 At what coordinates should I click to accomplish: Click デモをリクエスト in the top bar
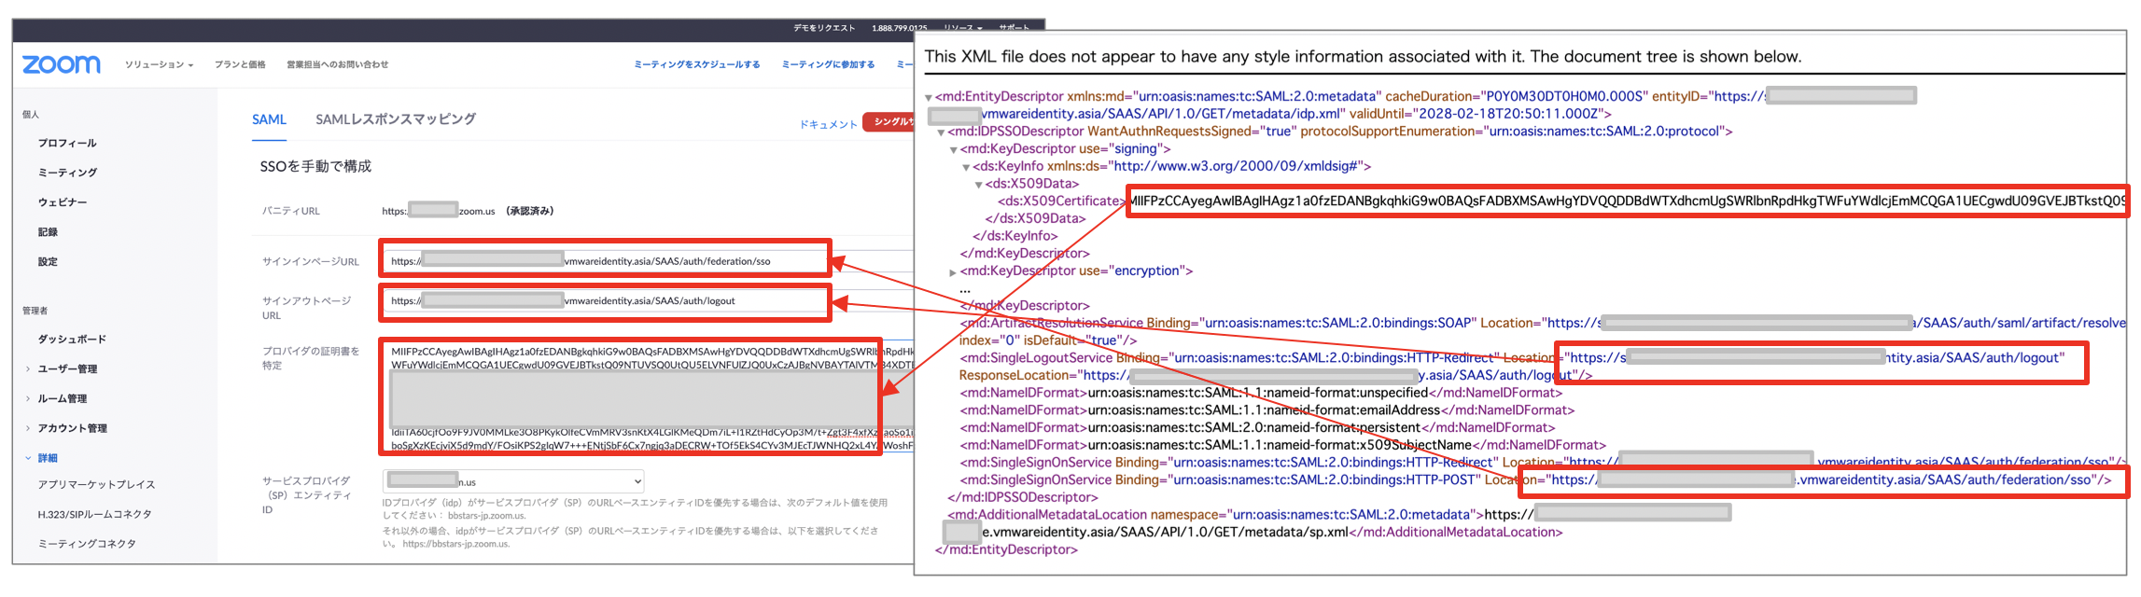click(x=824, y=28)
